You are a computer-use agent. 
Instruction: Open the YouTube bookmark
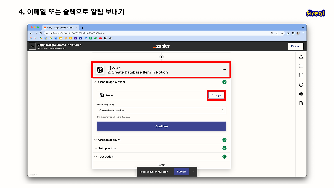[x=100, y=38]
